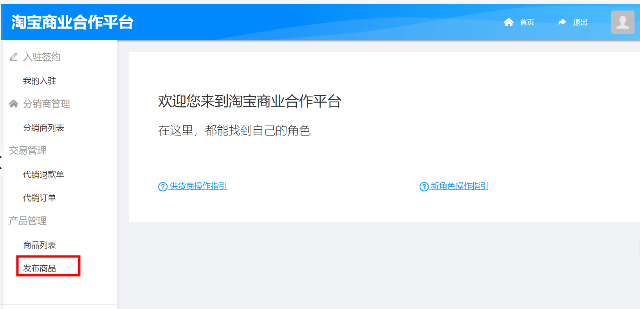Open the 新角色操作指引 link
The height and width of the screenshot is (309, 640).
(459, 186)
